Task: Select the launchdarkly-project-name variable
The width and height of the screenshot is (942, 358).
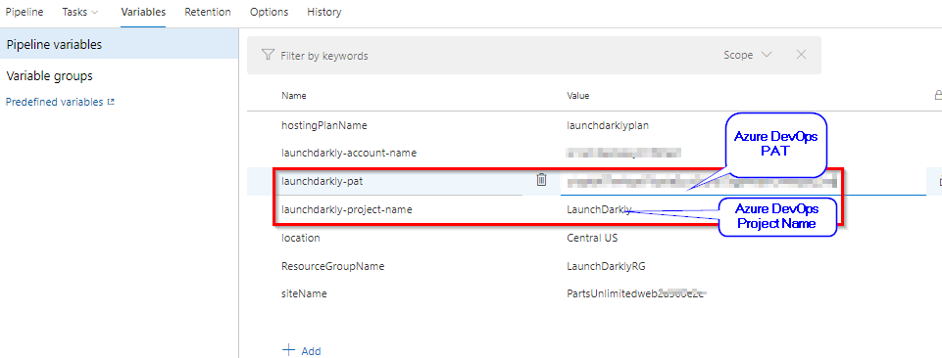Action: pyautogui.click(x=347, y=209)
